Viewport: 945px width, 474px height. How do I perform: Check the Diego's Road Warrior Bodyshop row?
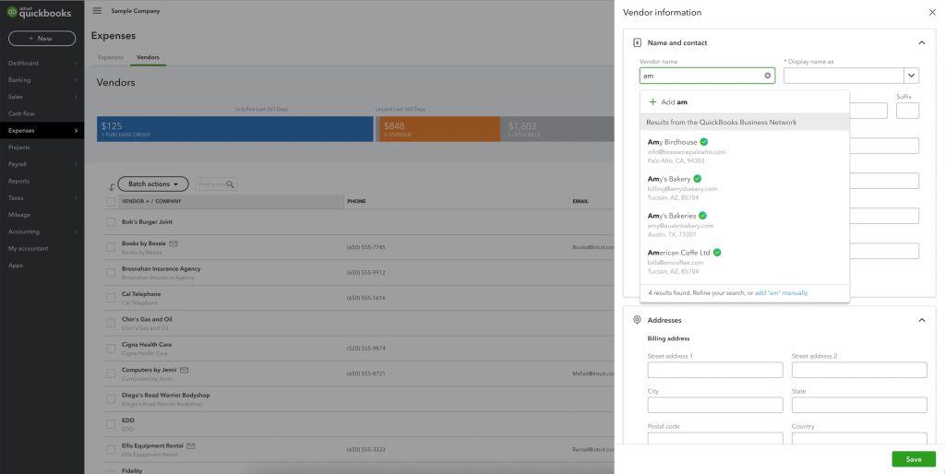pos(111,398)
